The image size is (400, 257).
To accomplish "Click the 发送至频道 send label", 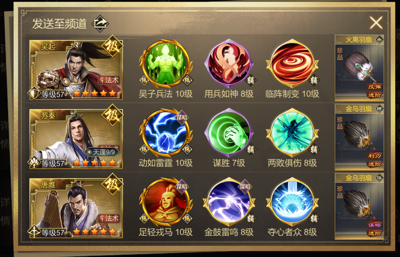I will coord(59,24).
